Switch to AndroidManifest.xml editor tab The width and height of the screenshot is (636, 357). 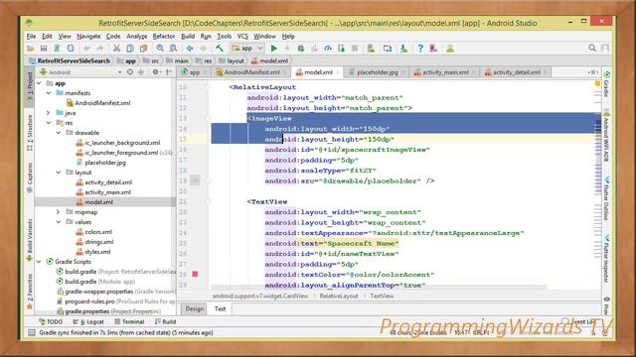[251, 72]
